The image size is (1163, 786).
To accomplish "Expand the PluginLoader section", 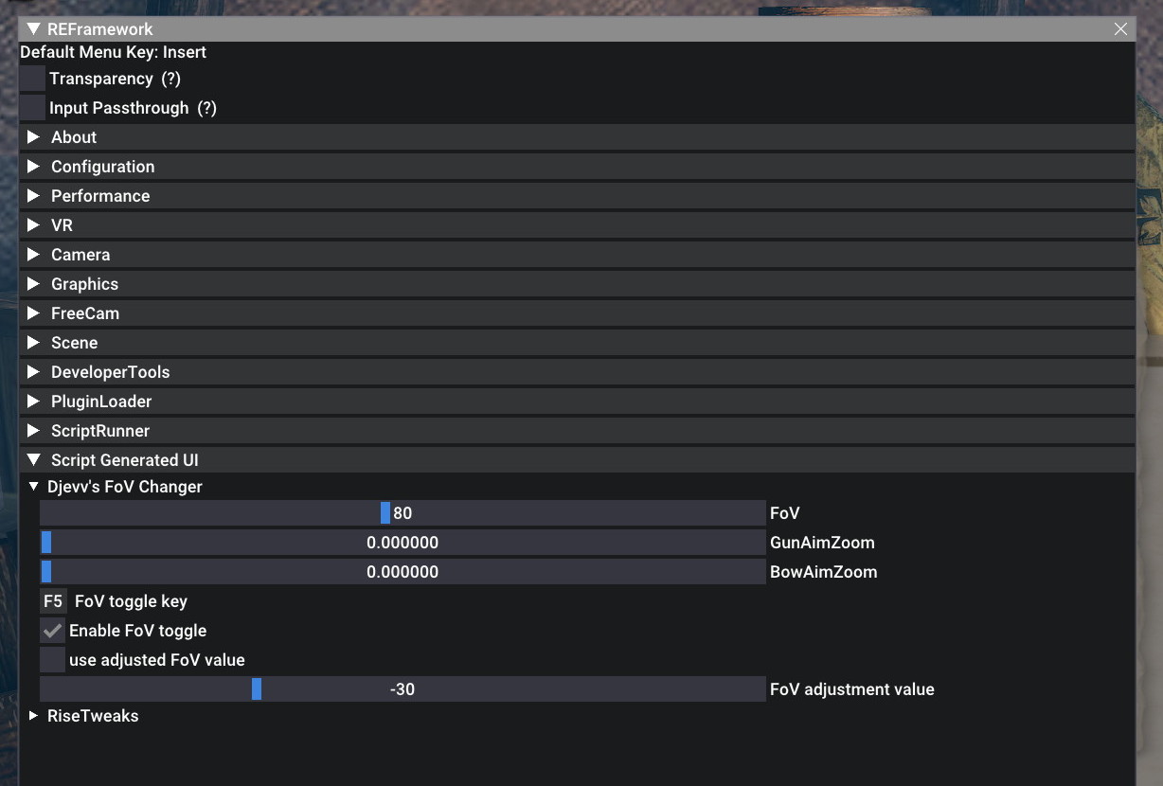I will pos(577,402).
